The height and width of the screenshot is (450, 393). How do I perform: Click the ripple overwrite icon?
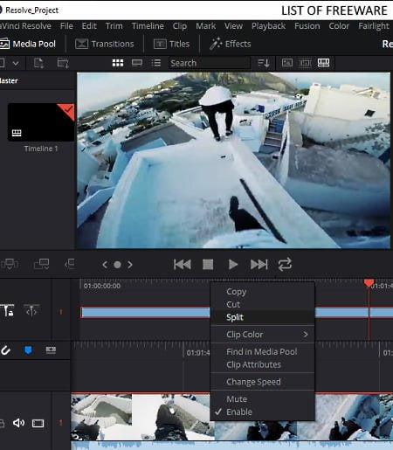coord(70,264)
